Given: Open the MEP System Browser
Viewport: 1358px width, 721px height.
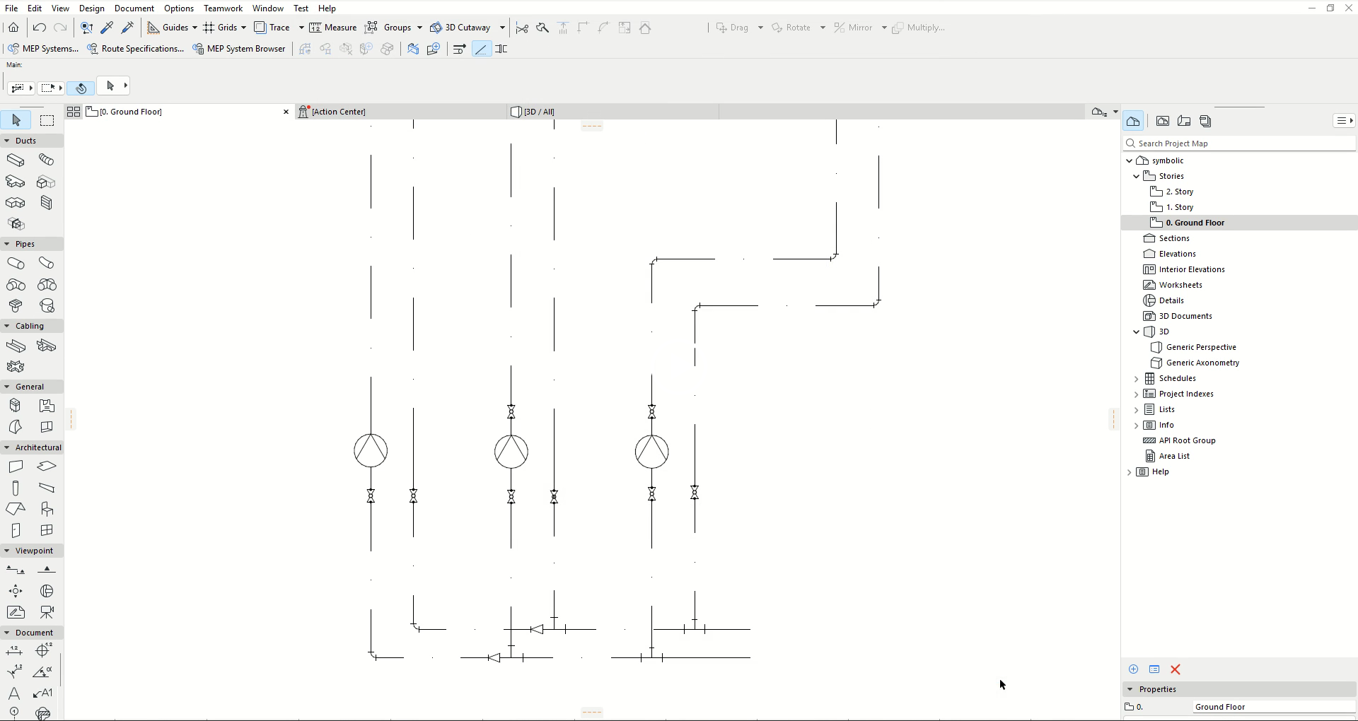Looking at the screenshot, I should pos(239,49).
